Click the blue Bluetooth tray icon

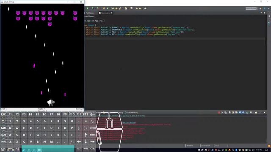pyautogui.click(x=236, y=150)
